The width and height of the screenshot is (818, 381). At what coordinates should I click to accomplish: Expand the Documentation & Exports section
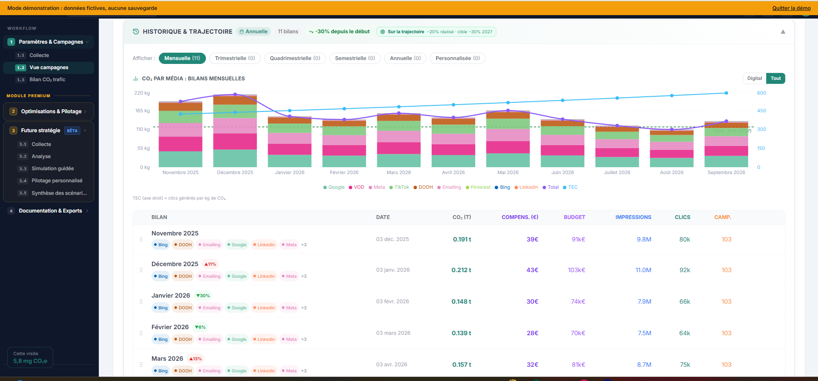87,211
